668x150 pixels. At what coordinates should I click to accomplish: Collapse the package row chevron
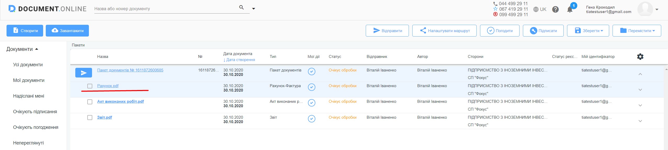[x=640, y=74]
